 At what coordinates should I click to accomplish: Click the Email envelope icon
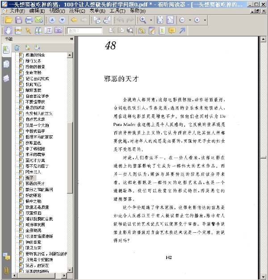[39, 20]
